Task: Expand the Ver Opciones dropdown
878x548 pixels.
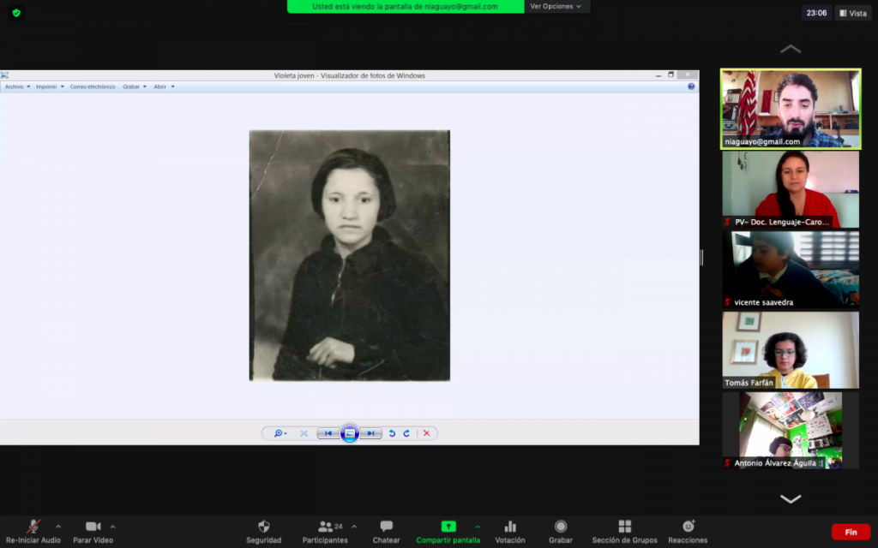Action: [556, 7]
